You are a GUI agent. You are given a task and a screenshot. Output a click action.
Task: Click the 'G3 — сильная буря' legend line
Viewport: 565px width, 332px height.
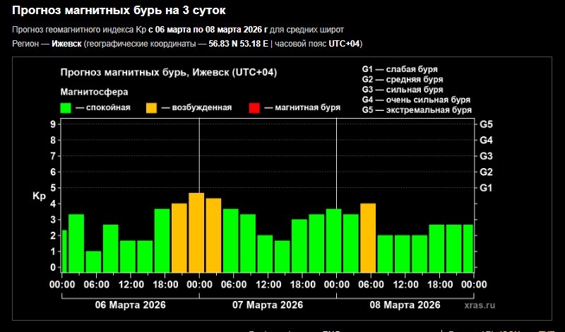pyautogui.click(x=403, y=90)
